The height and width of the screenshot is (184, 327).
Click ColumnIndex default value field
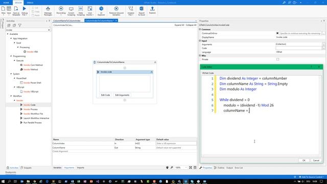(x=176, y=143)
